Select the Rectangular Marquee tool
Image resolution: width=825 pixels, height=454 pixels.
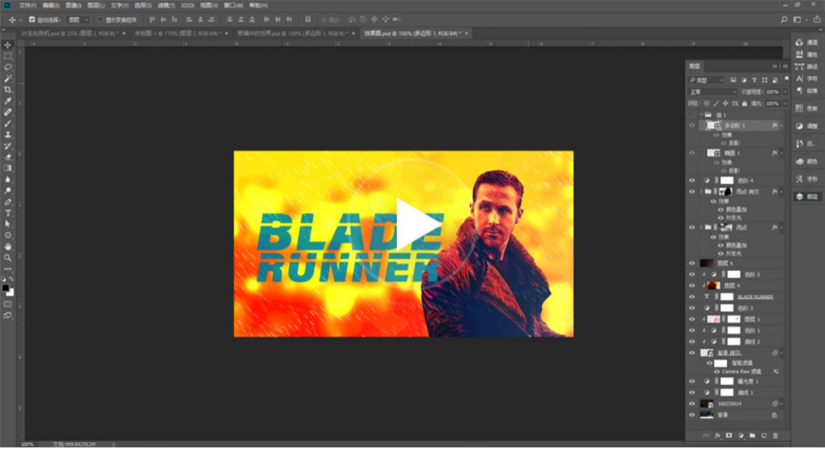[8, 56]
